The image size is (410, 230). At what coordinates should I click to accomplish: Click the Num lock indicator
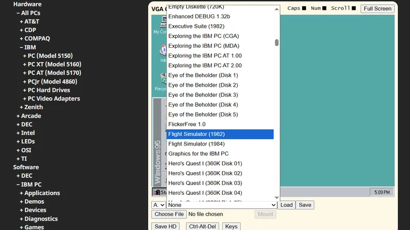[x=324, y=8]
